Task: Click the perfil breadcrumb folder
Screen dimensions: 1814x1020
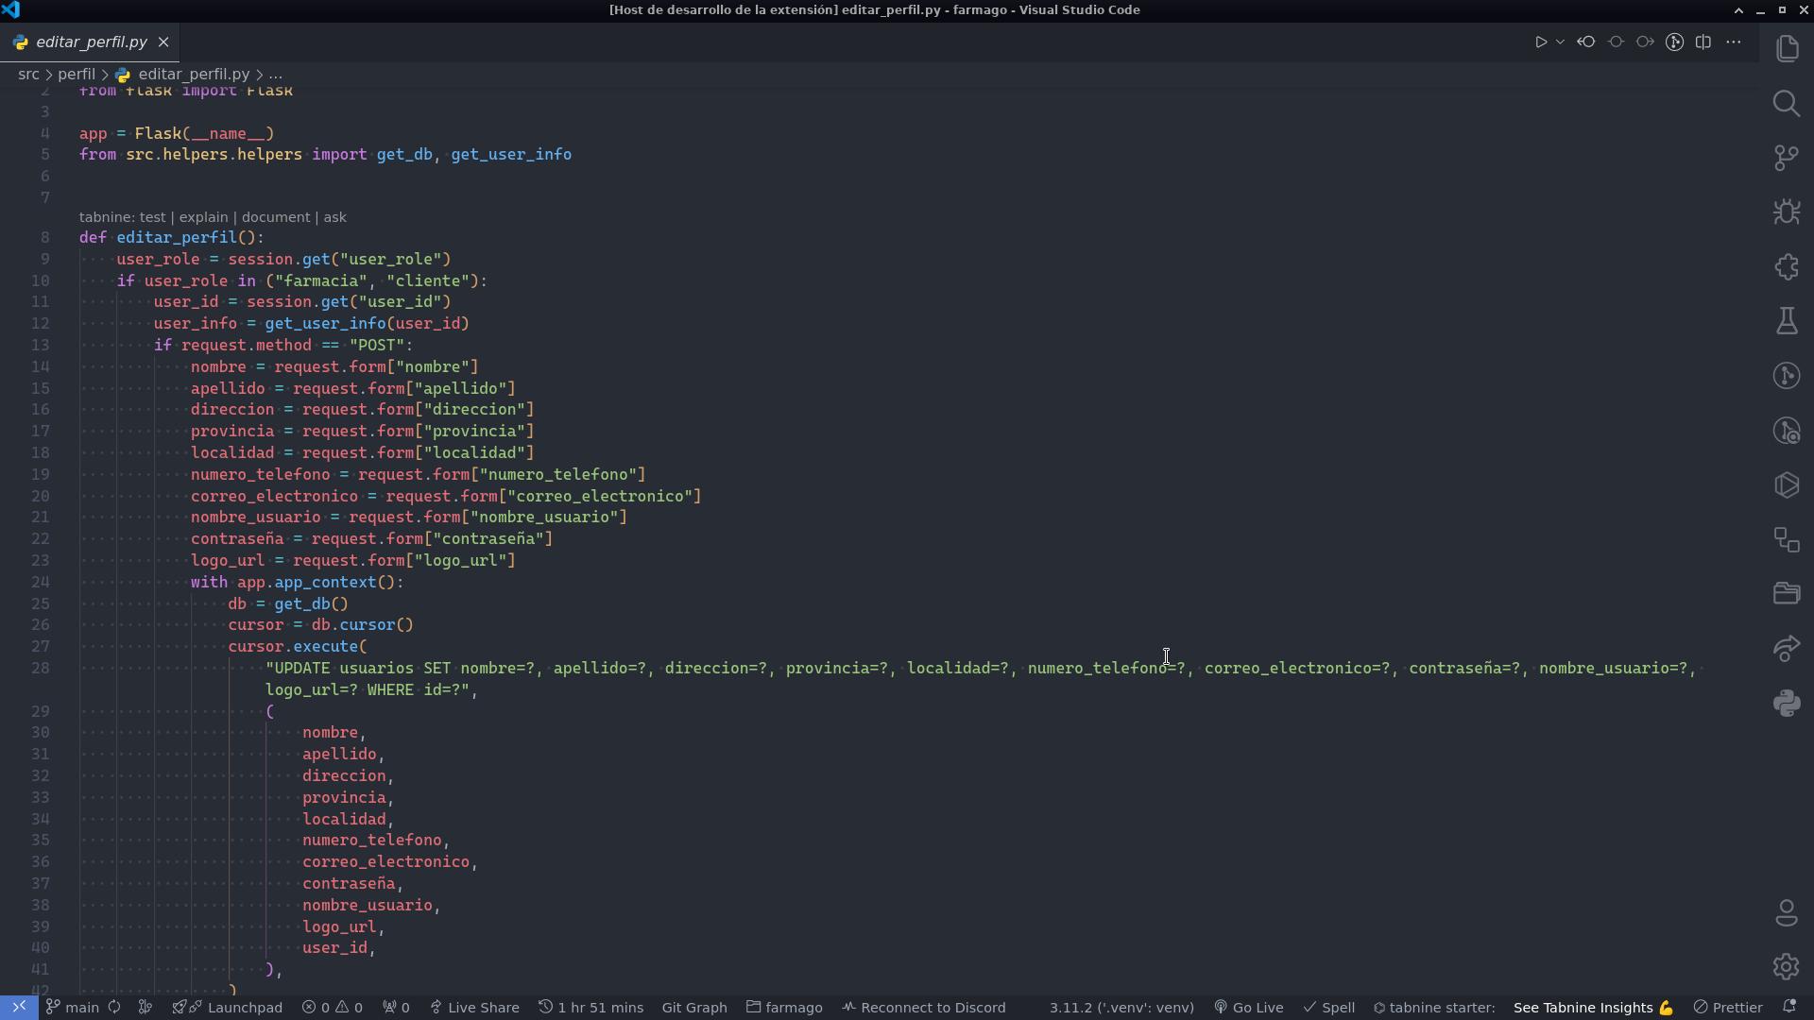Action: point(76,74)
